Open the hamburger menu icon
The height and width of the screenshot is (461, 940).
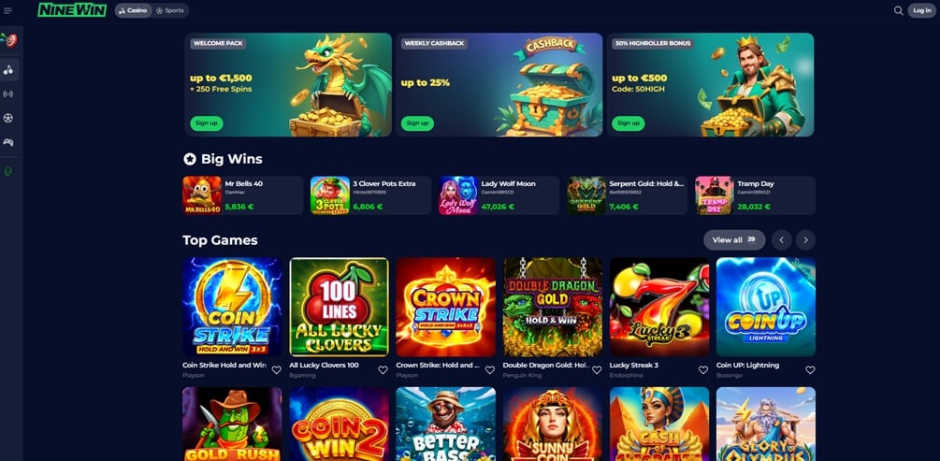coord(7,11)
